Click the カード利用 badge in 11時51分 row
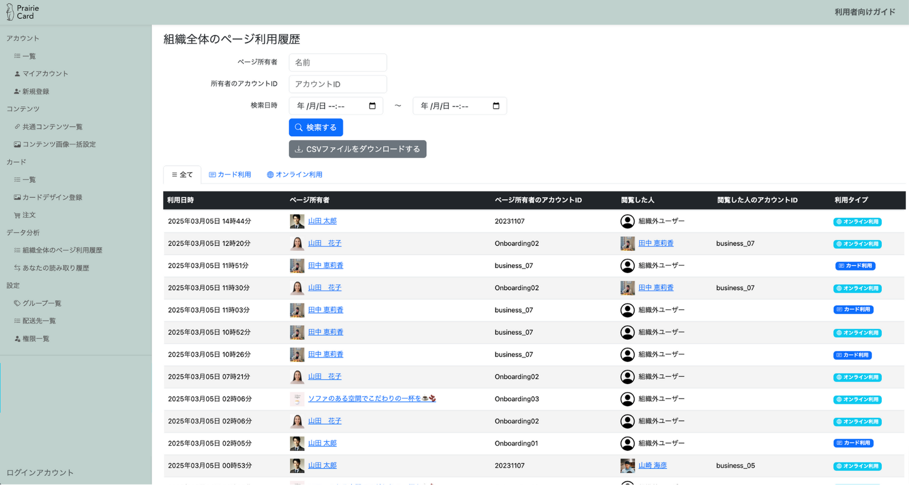The image size is (909, 486). pos(855,266)
